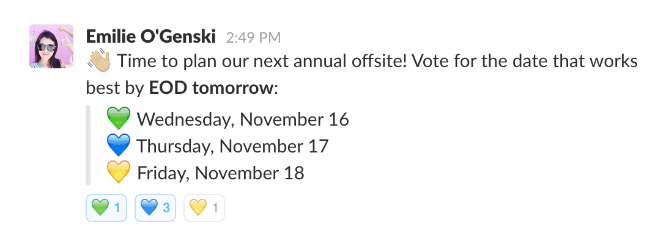Toggle the green heart reaction pill
669x247 pixels.
(x=106, y=208)
